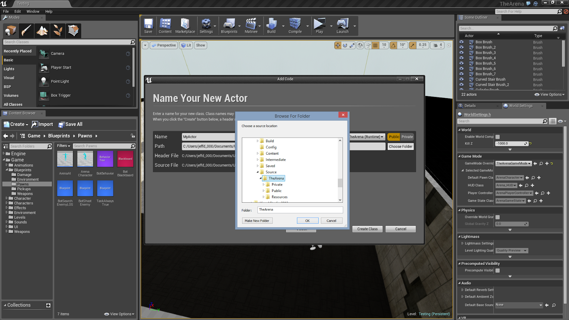Click the Launch toolbar icon
This screenshot has height=320, width=569.
[343, 26]
